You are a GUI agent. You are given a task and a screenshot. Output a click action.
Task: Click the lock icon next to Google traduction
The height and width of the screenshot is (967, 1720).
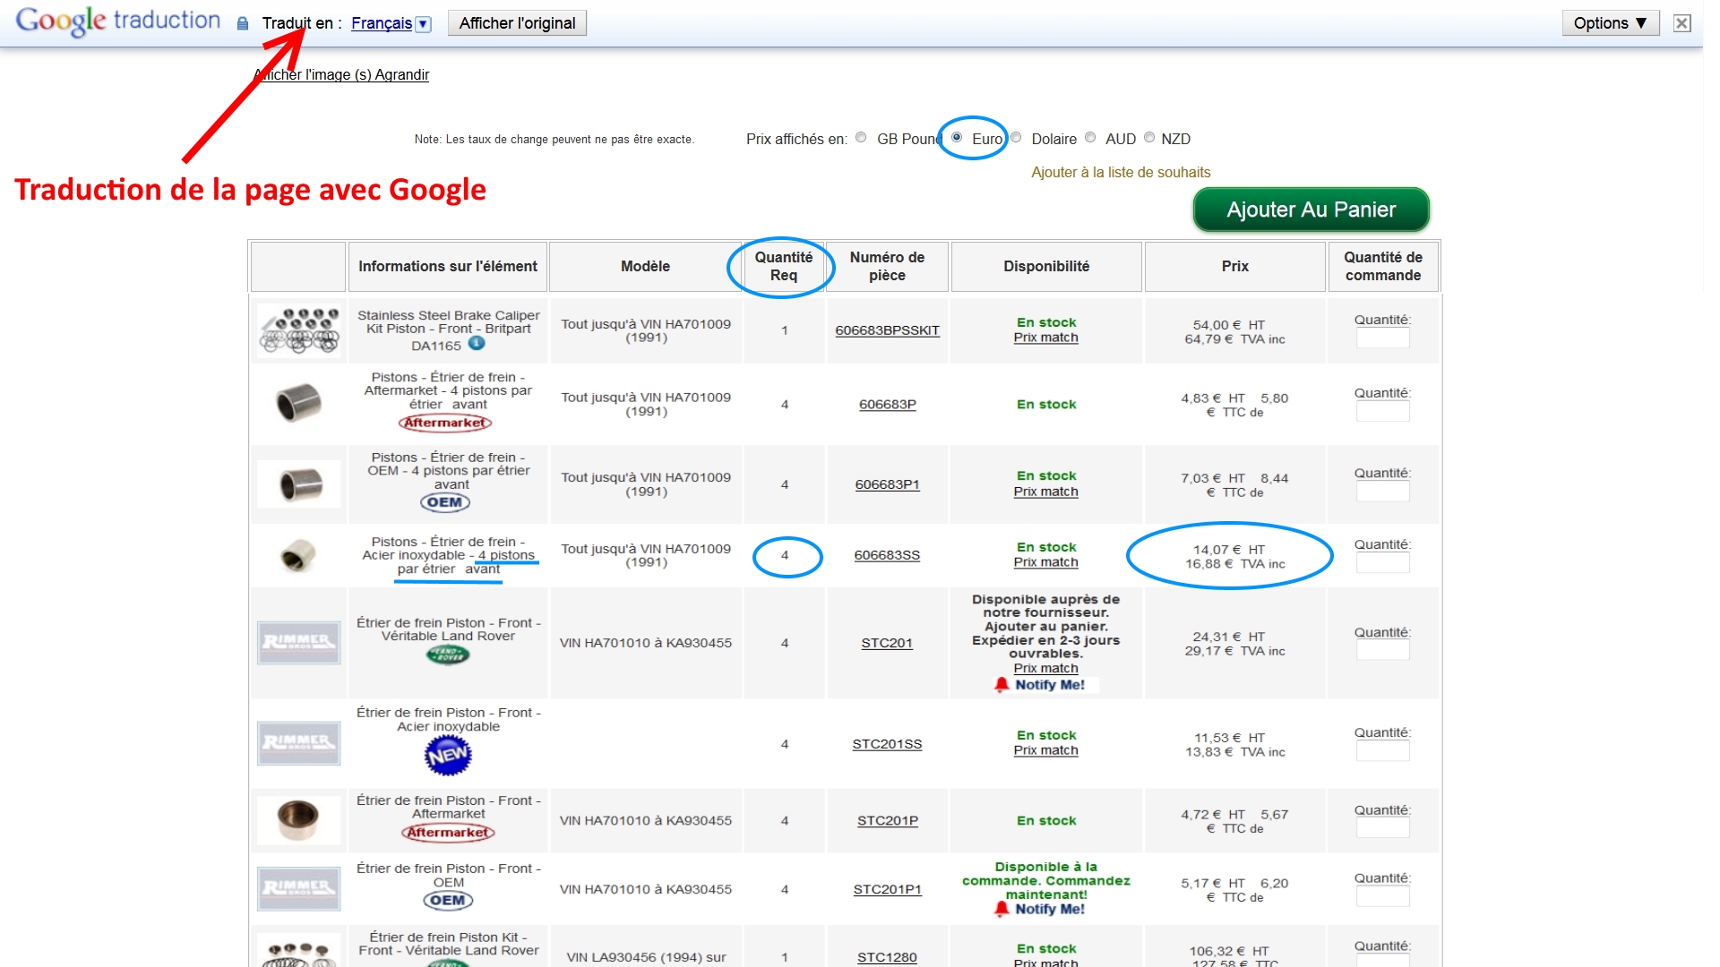coord(242,24)
